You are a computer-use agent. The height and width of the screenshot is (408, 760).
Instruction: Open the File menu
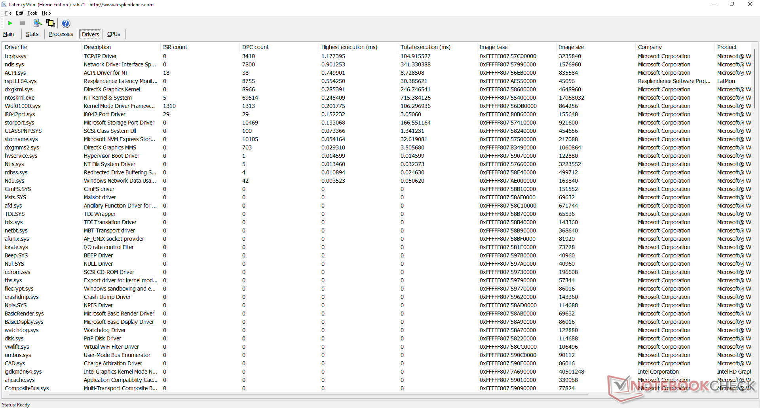click(8, 13)
